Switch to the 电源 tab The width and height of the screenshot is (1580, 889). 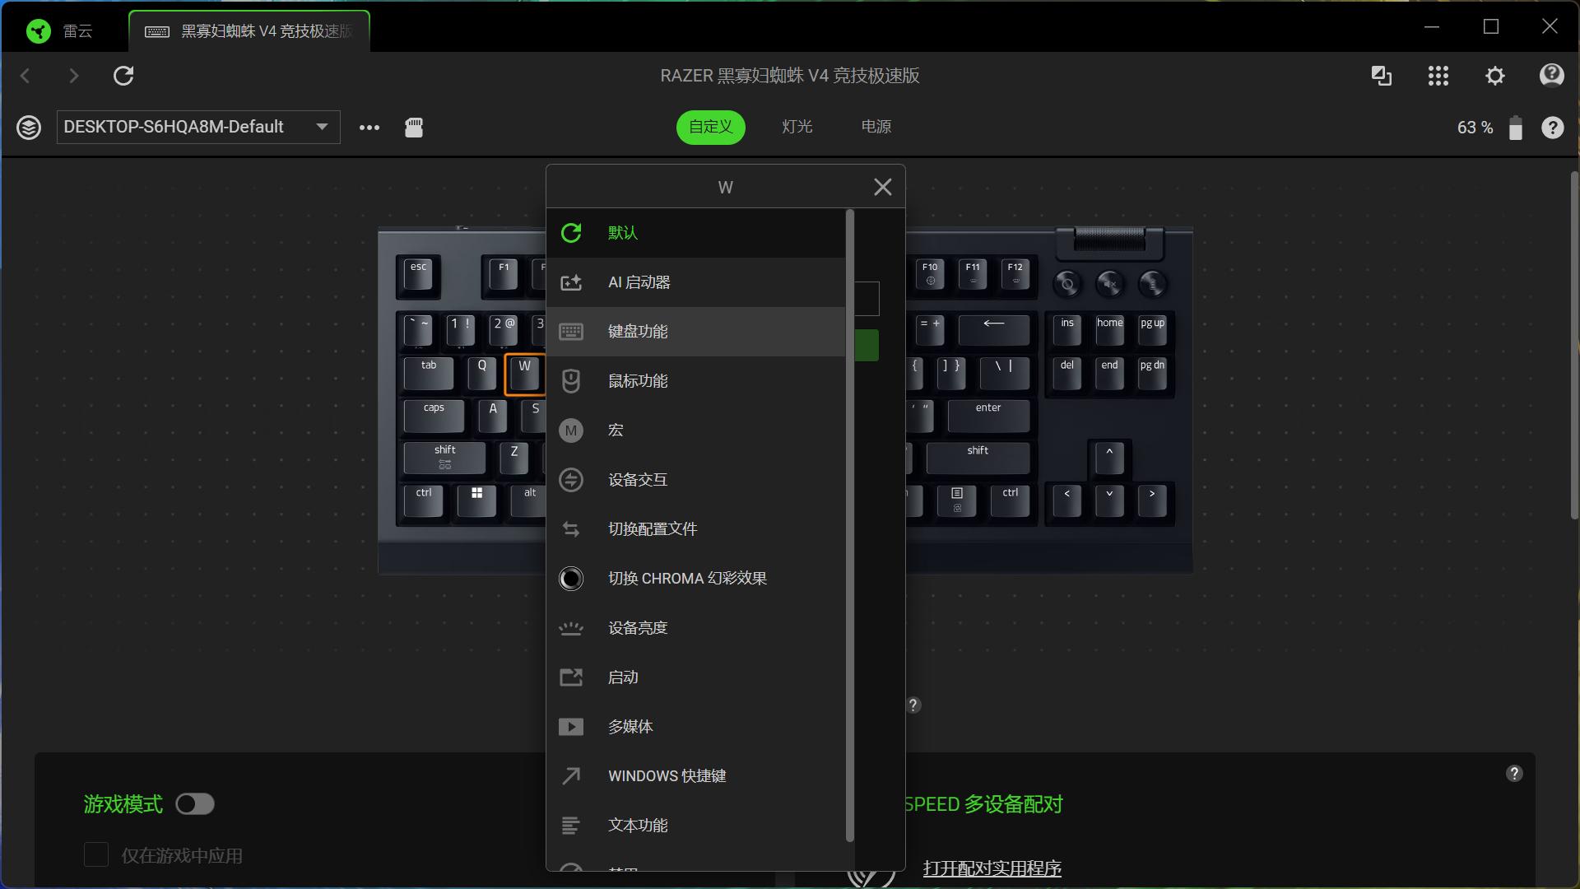click(876, 127)
